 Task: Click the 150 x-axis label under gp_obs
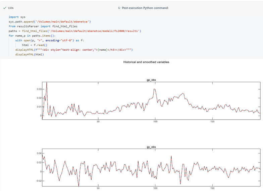212,121
